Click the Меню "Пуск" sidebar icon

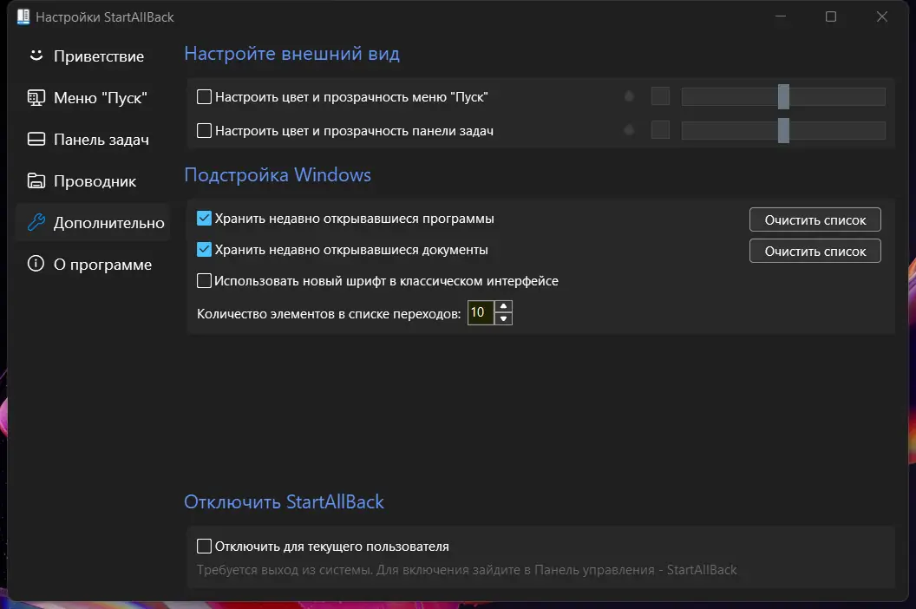pyautogui.click(x=35, y=97)
